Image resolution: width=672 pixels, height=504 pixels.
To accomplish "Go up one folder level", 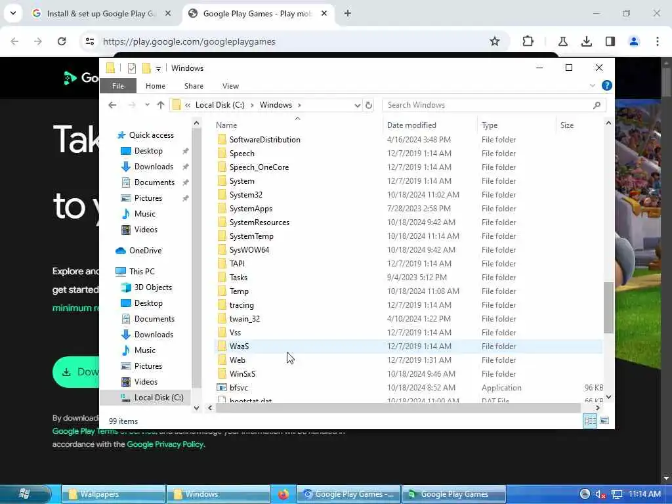I will (x=161, y=105).
